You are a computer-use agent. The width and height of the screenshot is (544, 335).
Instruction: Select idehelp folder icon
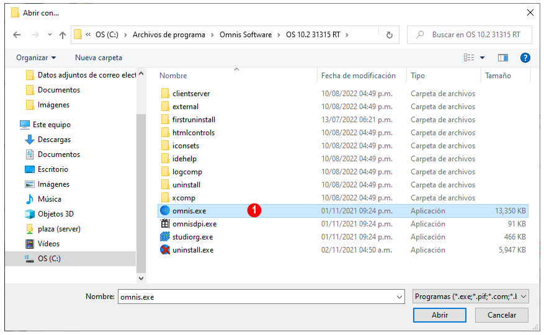[165, 159]
